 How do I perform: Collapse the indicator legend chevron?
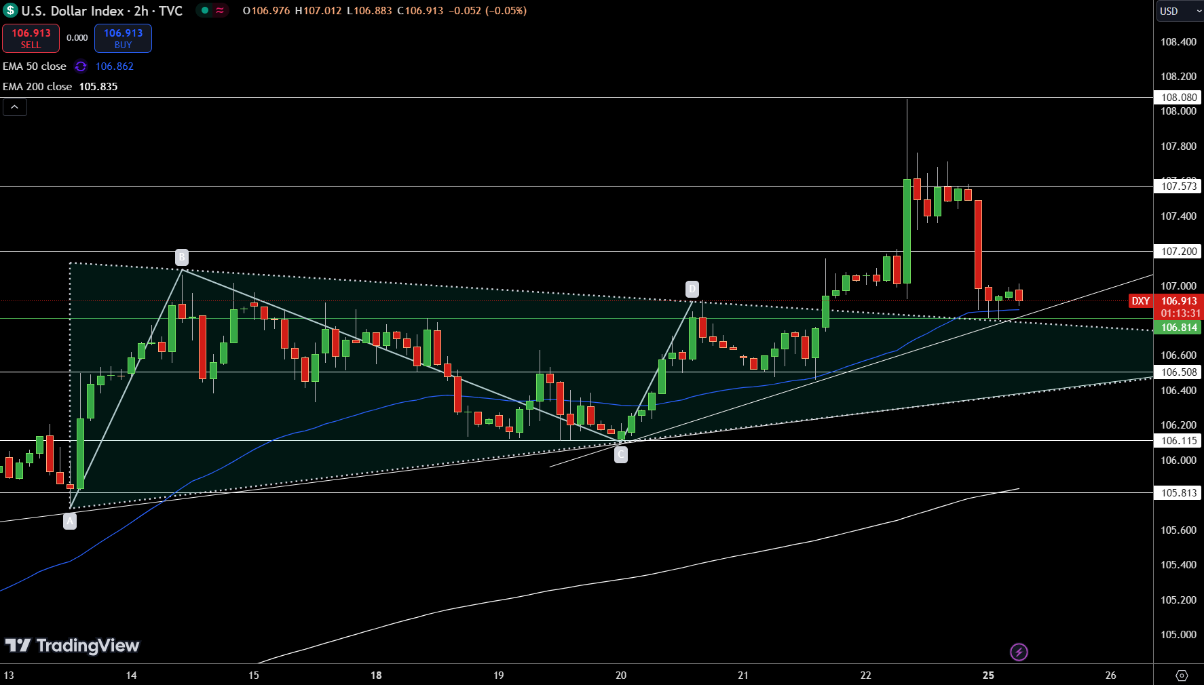point(15,107)
